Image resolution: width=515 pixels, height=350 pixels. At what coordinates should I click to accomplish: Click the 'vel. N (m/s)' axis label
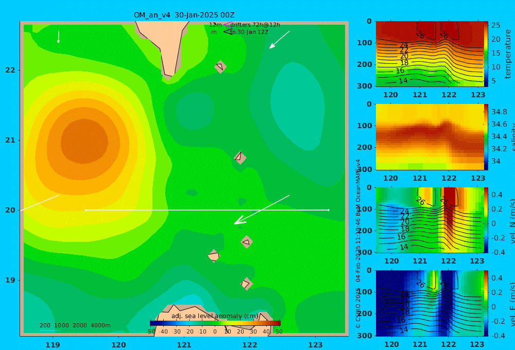512,222
